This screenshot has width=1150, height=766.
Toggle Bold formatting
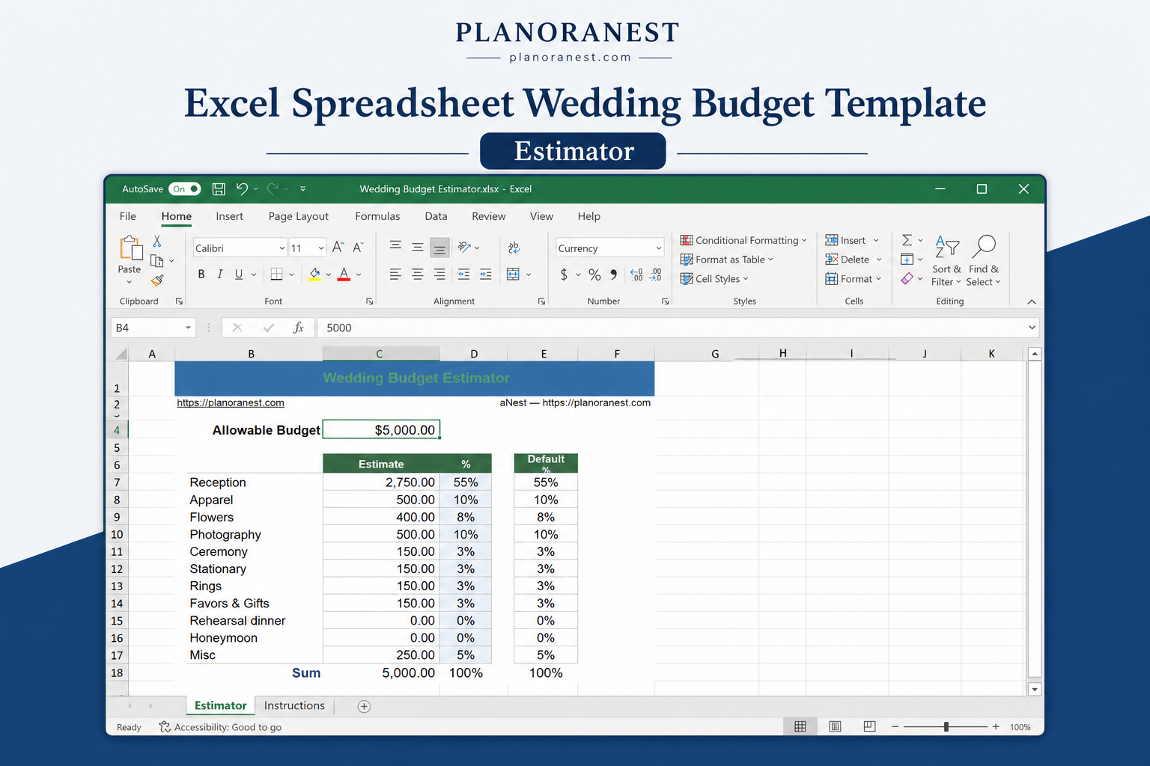(x=201, y=275)
